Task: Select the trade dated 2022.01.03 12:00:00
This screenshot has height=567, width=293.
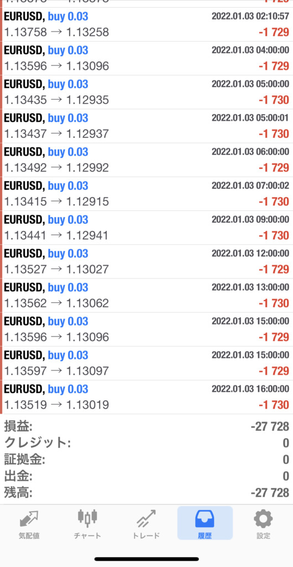Action: point(146,261)
